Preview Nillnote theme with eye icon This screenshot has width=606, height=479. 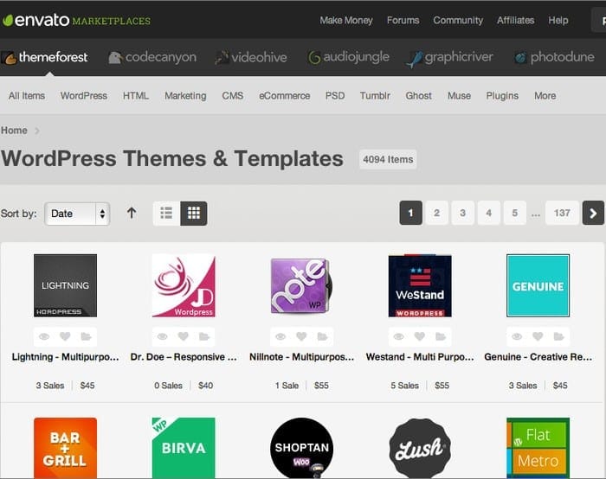(280, 336)
